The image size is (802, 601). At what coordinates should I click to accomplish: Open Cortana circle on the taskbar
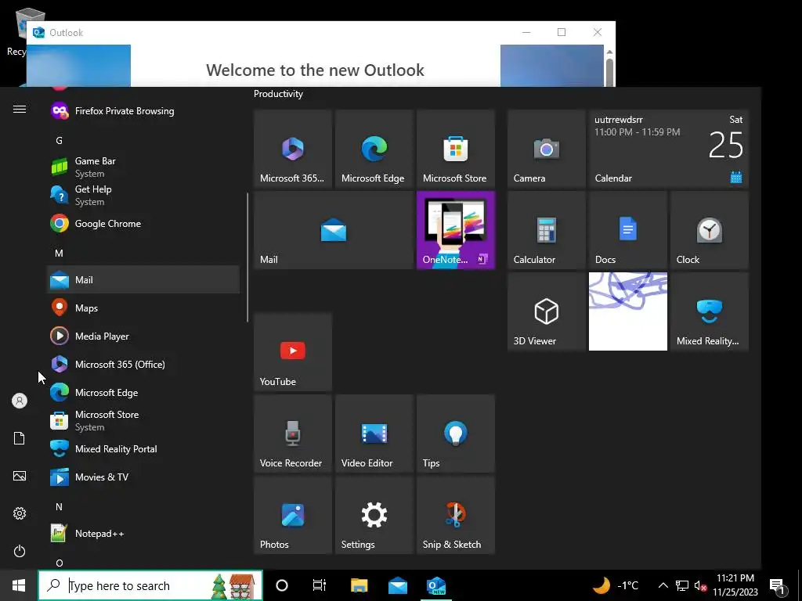click(282, 585)
